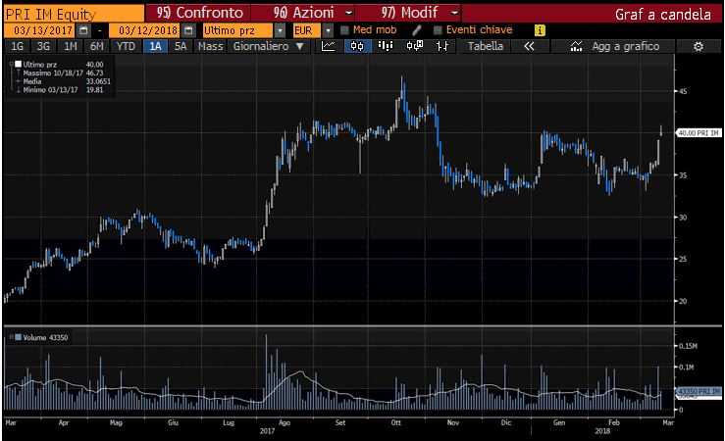
Task: Open the yellow info icon
Action: click(x=540, y=30)
